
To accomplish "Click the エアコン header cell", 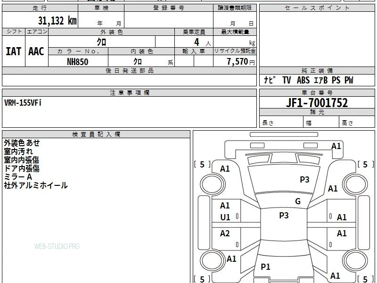I will [37, 32].
